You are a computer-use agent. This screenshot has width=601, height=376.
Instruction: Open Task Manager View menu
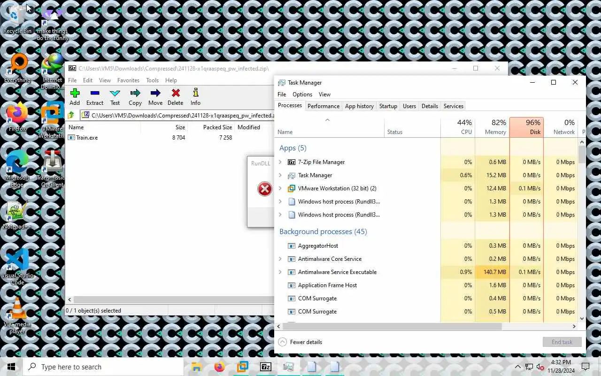[324, 94]
